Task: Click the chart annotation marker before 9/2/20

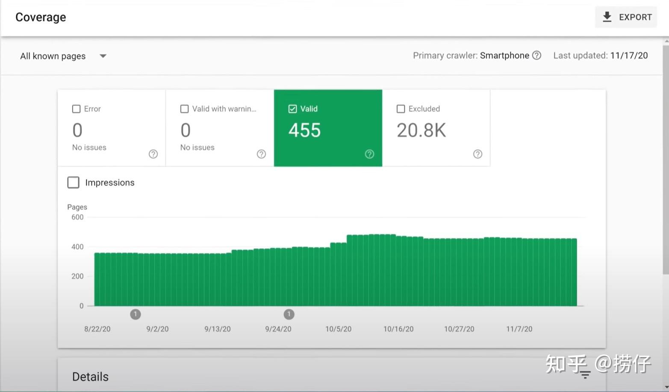Action: (136, 314)
